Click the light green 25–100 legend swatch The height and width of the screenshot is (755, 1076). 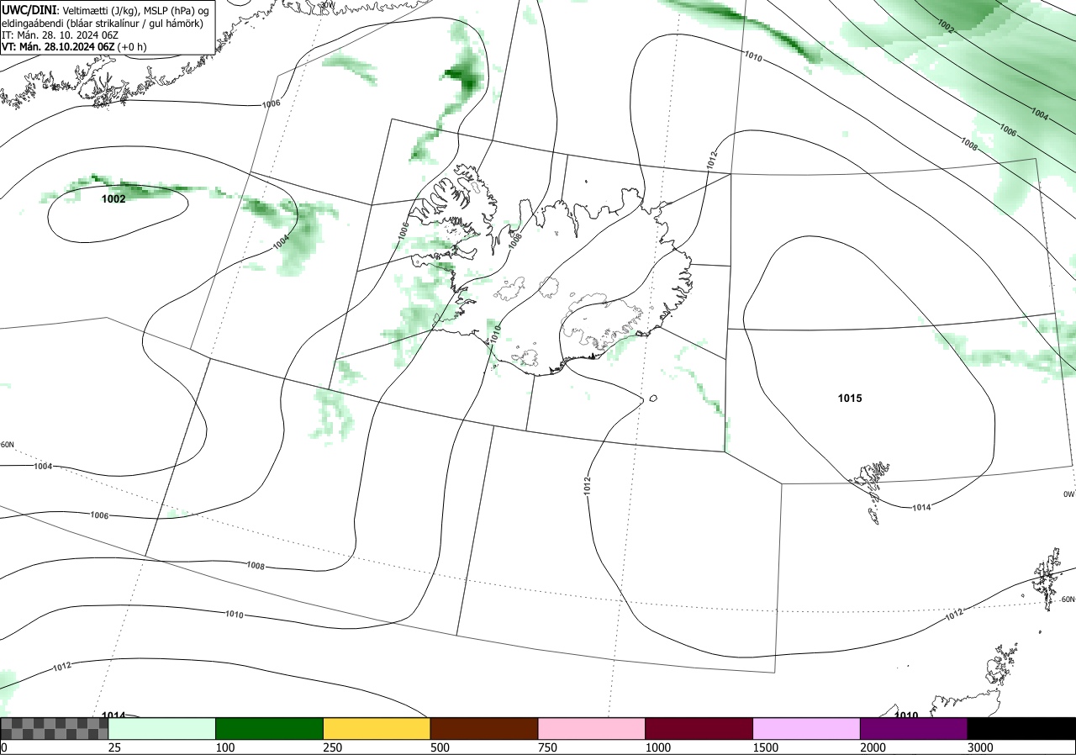162,728
